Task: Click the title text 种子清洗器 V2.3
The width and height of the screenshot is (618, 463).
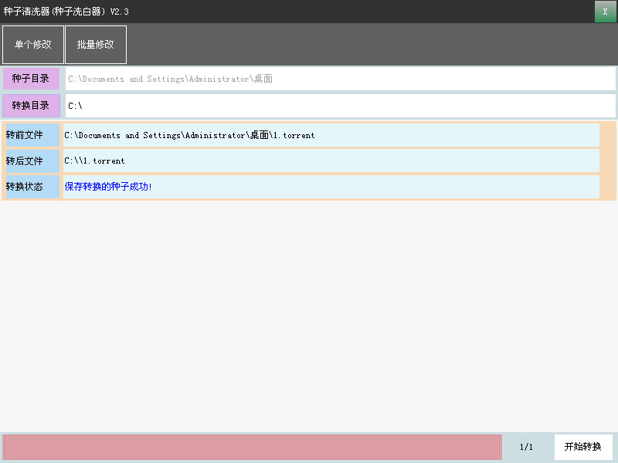Action: point(66,12)
